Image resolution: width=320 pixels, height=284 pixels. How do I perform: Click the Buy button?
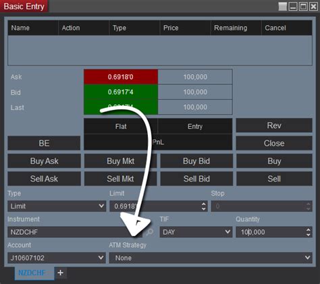[274, 161]
